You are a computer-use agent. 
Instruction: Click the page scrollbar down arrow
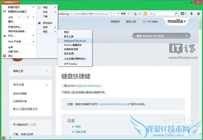(x=200, y=134)
